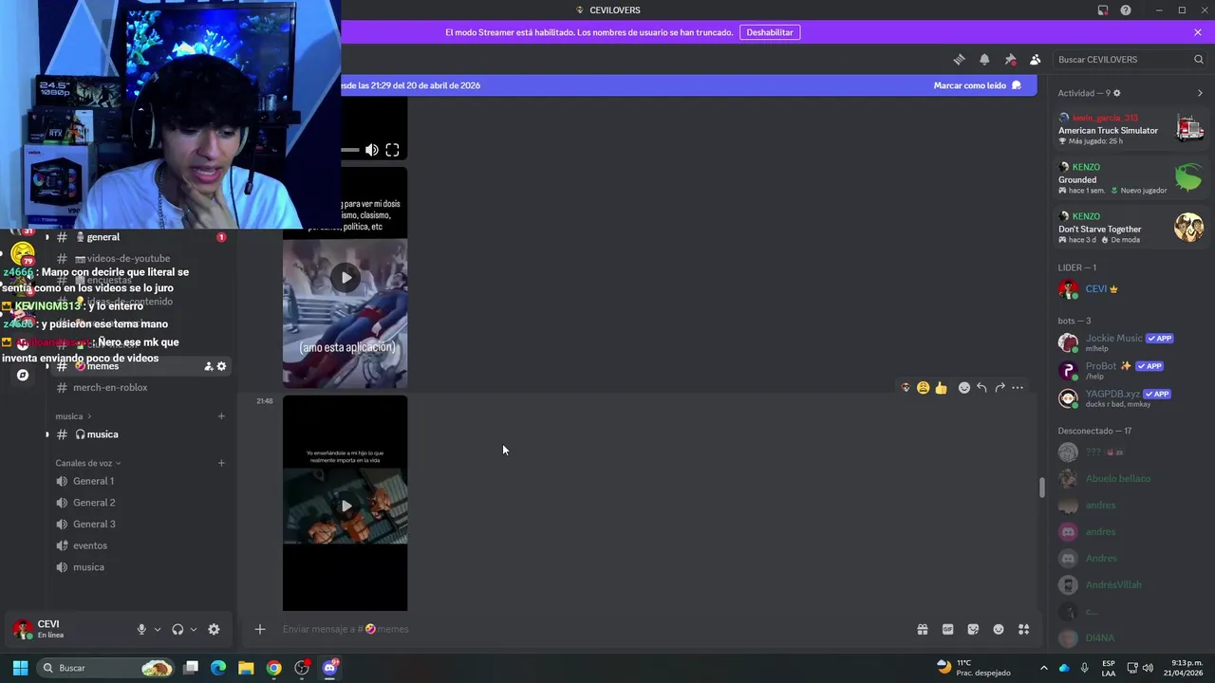
Task: Click Marcar como leído button
Action: click(x=977, y=85)
